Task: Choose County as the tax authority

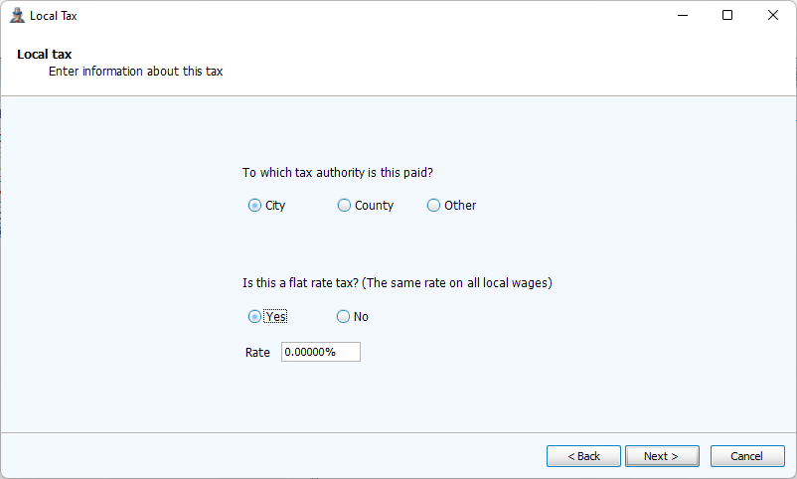Action: (345, 206)
